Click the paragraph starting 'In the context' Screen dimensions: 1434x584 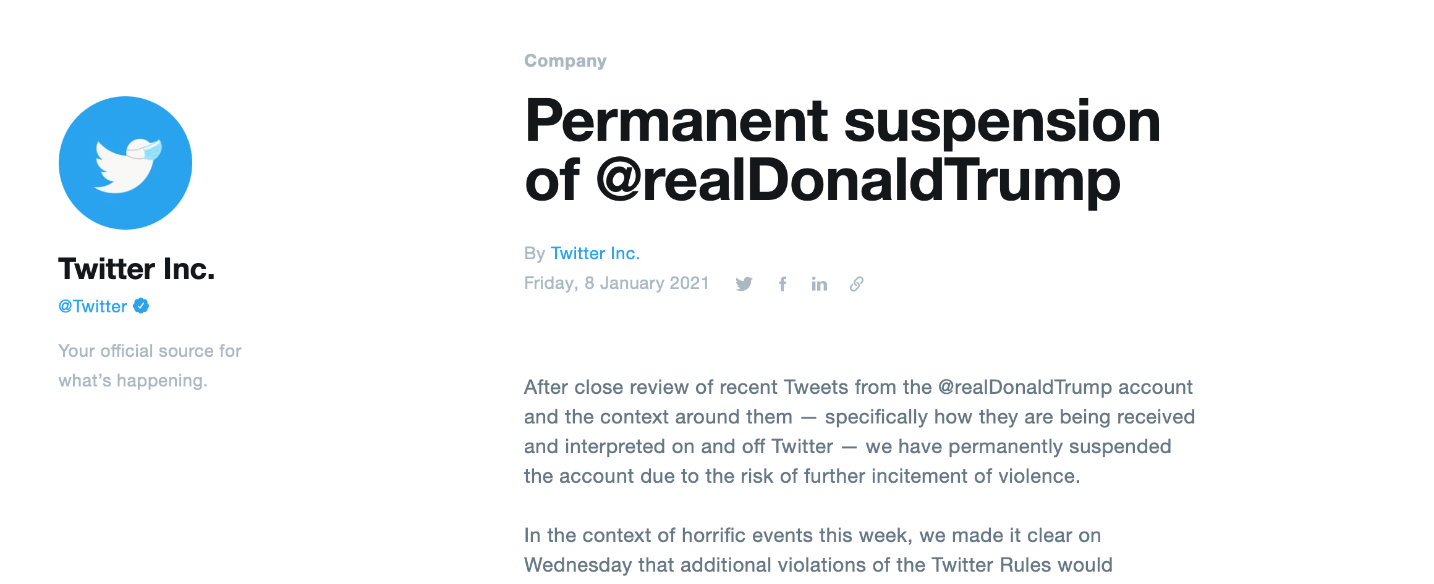coord(818,550)
